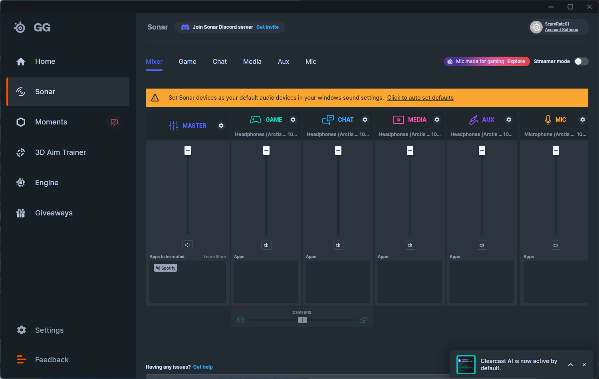The width and height of the screenshot is (599, 379).
Task: Open the MASTER channel settings gear
Action: click(x=221, y=126)
